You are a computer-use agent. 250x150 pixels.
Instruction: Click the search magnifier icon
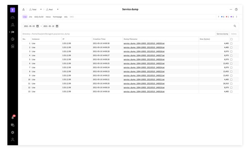pyautogui.click(x=235, y=26)
